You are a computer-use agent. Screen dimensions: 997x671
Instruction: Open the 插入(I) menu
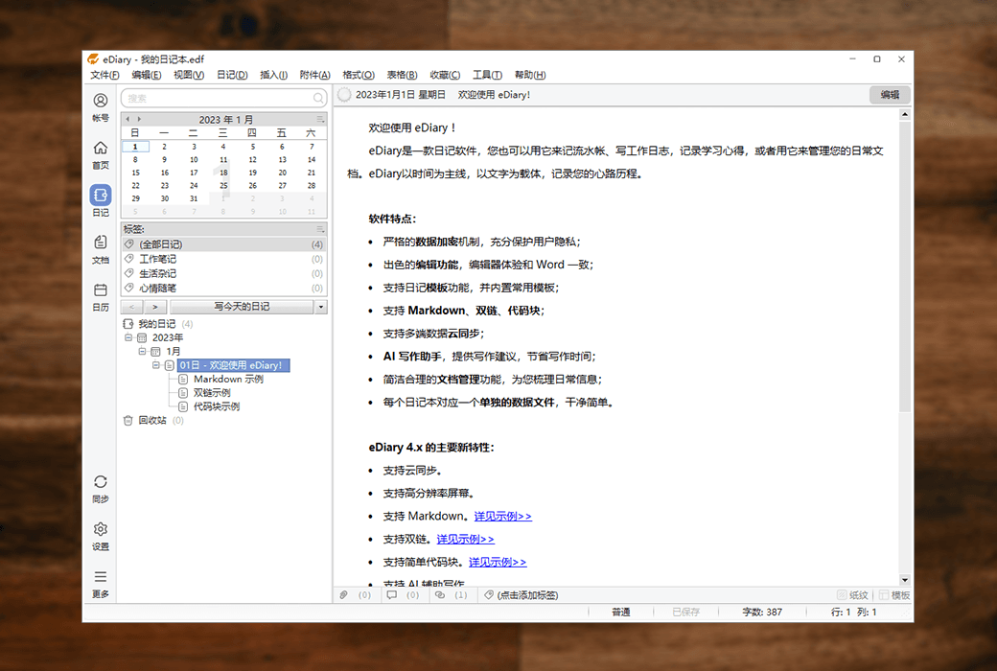click(273, 75)
